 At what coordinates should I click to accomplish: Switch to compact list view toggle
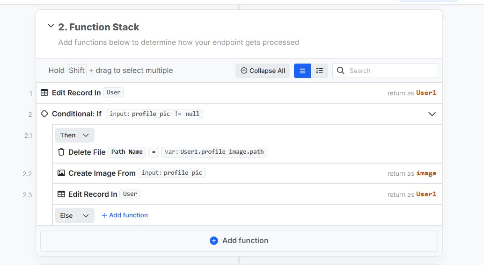(x=302, y=71)
